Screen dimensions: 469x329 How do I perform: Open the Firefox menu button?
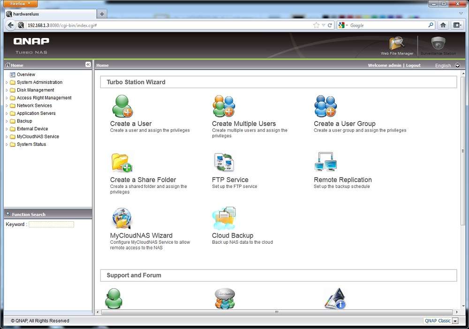20,4
